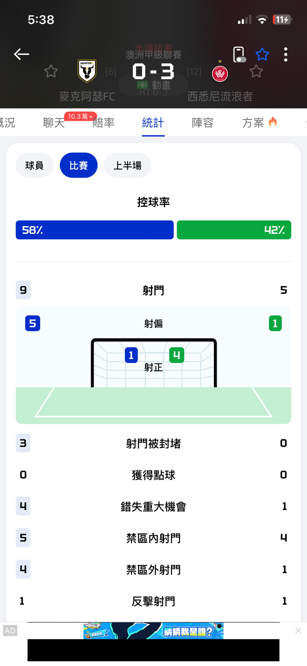Open the 動畫 animation view button

tap(154, 85)
